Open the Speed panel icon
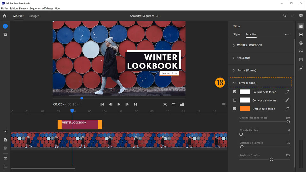 tap(301, 51)
